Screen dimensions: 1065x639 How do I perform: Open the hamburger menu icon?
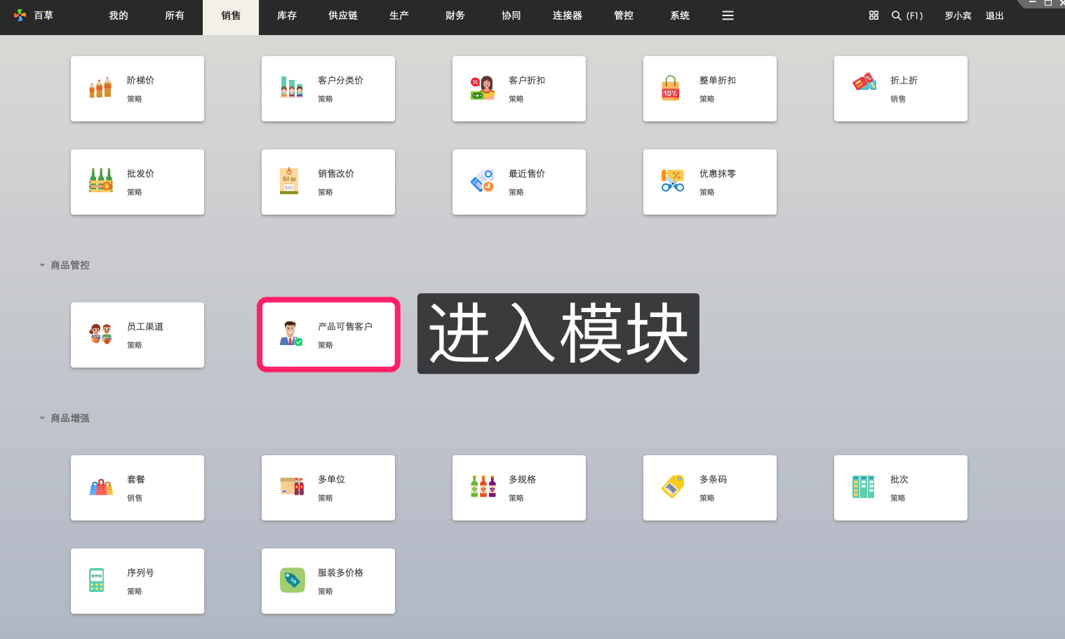pos(728,15)
